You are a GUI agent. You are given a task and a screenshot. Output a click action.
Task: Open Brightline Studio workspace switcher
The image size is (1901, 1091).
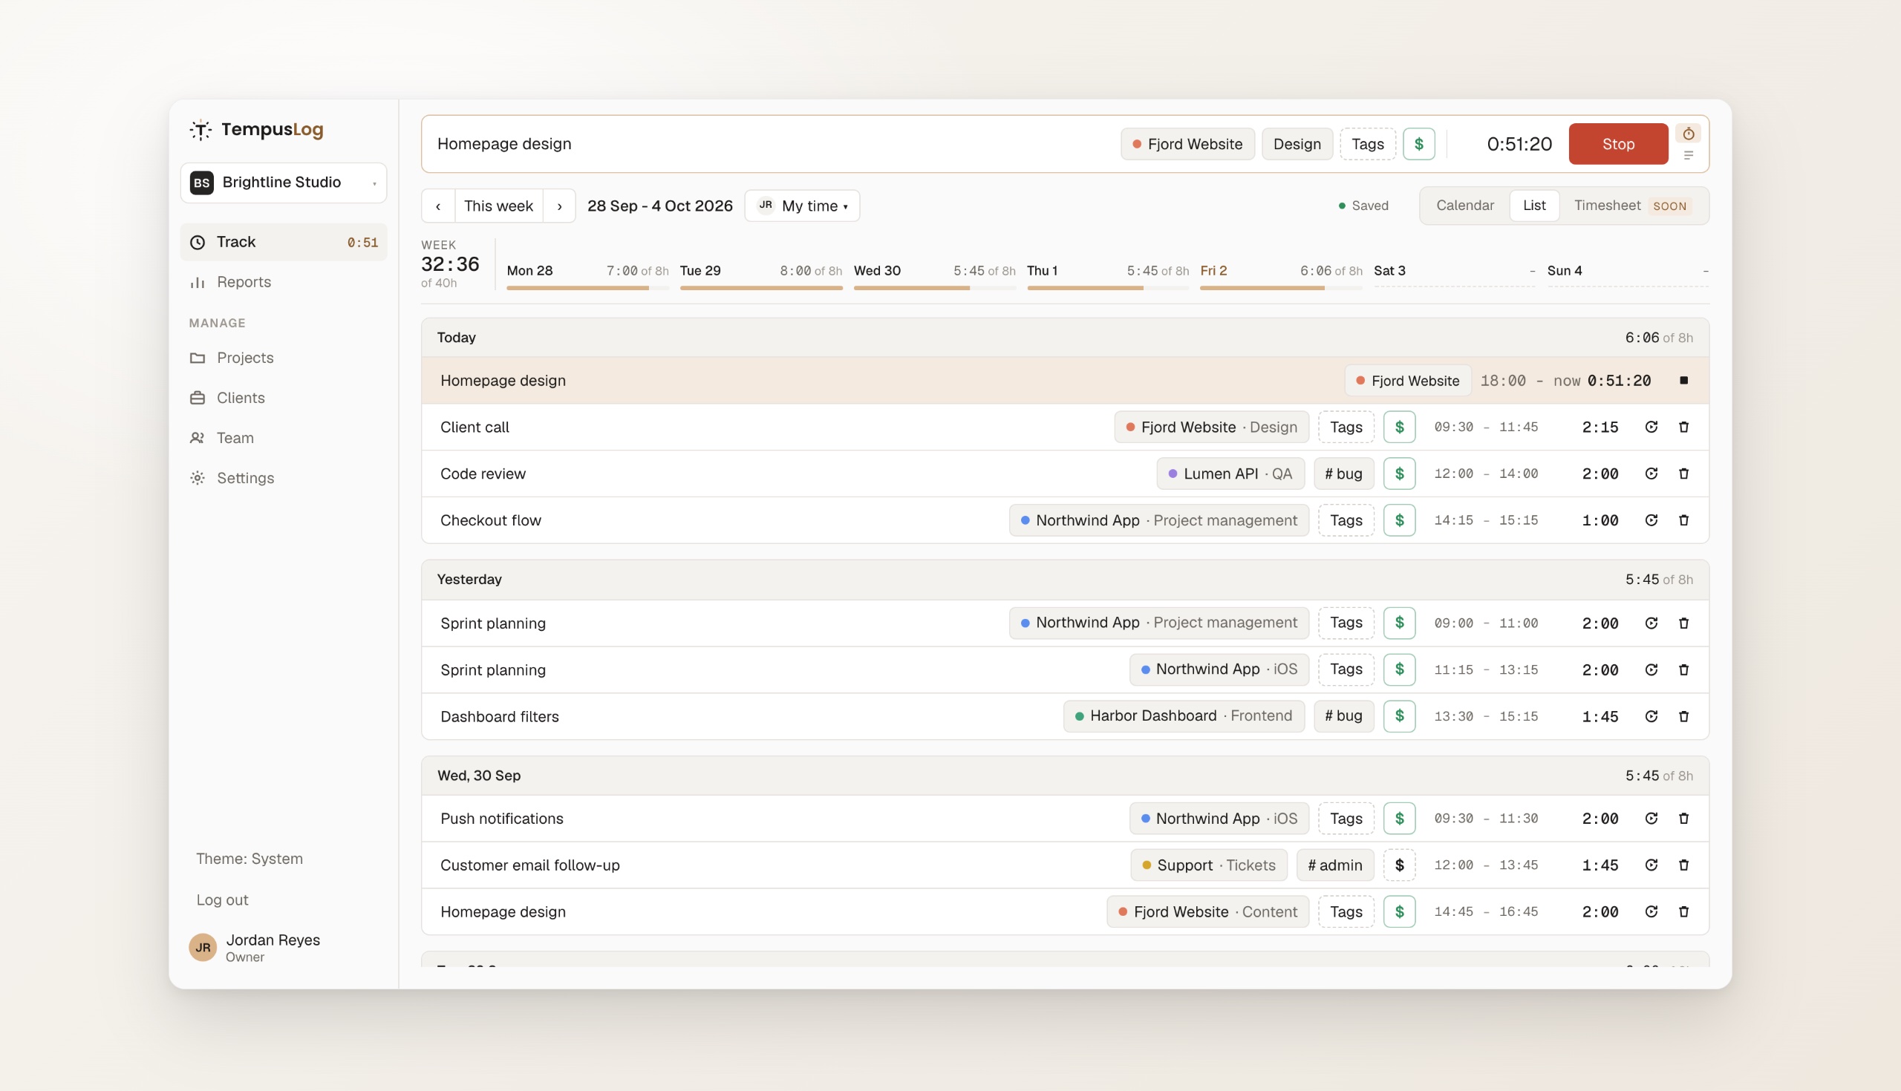pos(284,183)
